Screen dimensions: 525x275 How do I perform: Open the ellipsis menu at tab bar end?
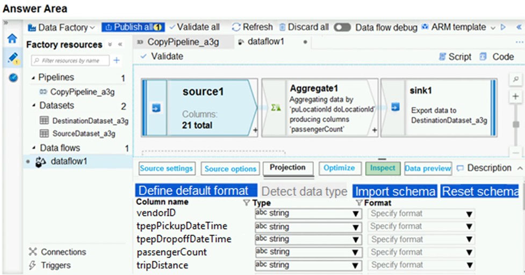tap(519, 42)
